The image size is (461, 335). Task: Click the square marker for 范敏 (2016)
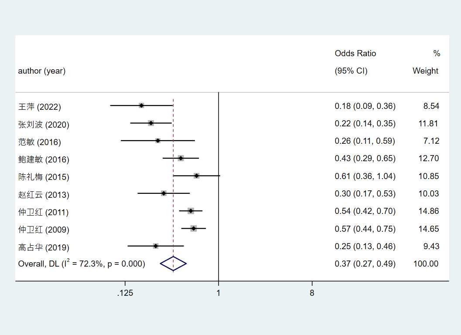pos(157,141)
